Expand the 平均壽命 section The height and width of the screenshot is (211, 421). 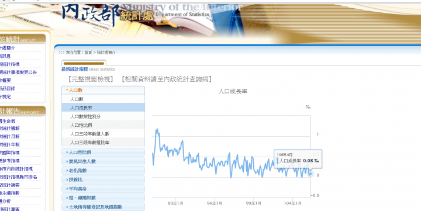(103, 188)
